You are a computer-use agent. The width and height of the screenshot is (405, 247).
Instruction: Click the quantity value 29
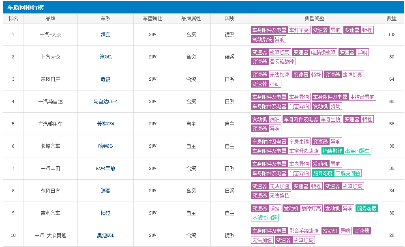(x=392, y=235)
